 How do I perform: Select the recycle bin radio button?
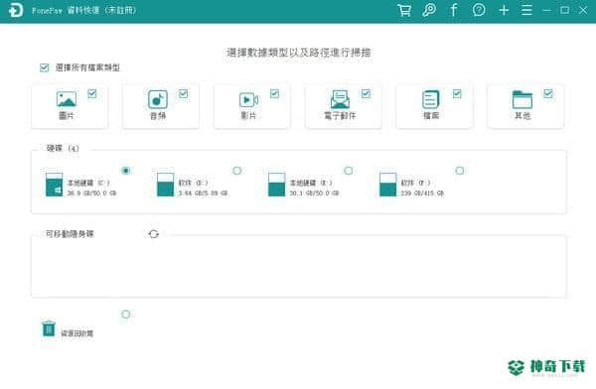tap(126, 315)
